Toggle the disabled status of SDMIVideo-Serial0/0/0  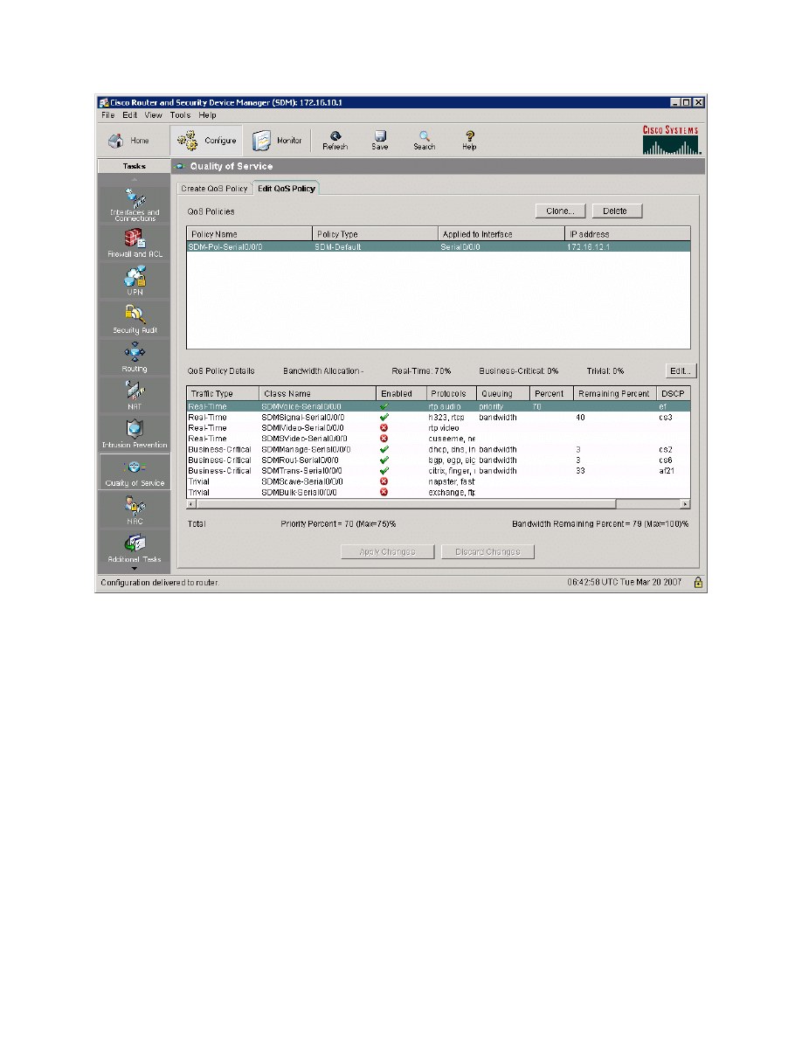(384, 428)
